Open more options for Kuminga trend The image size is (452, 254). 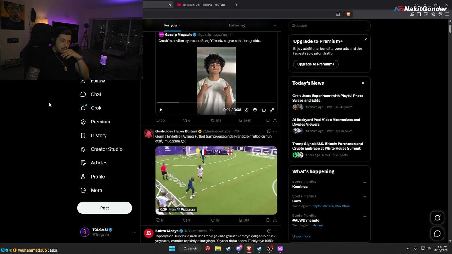click(x=364, y=182)
